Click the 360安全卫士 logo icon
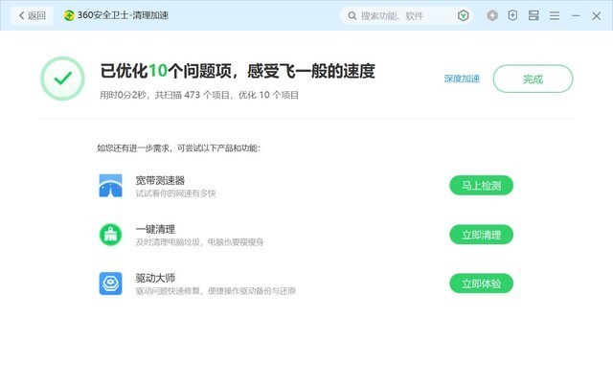This screenshot has height=386, width=613. 69,15
